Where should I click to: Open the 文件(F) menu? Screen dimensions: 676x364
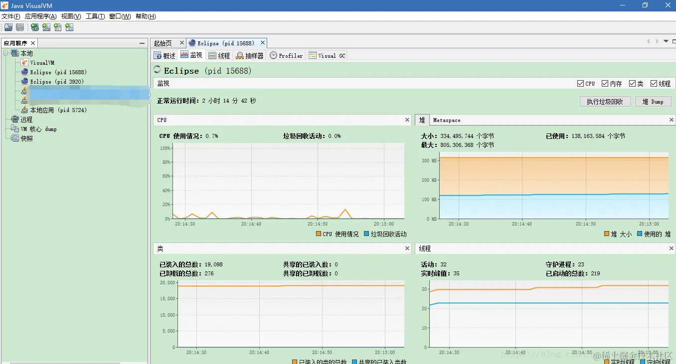tap(11, 16)
